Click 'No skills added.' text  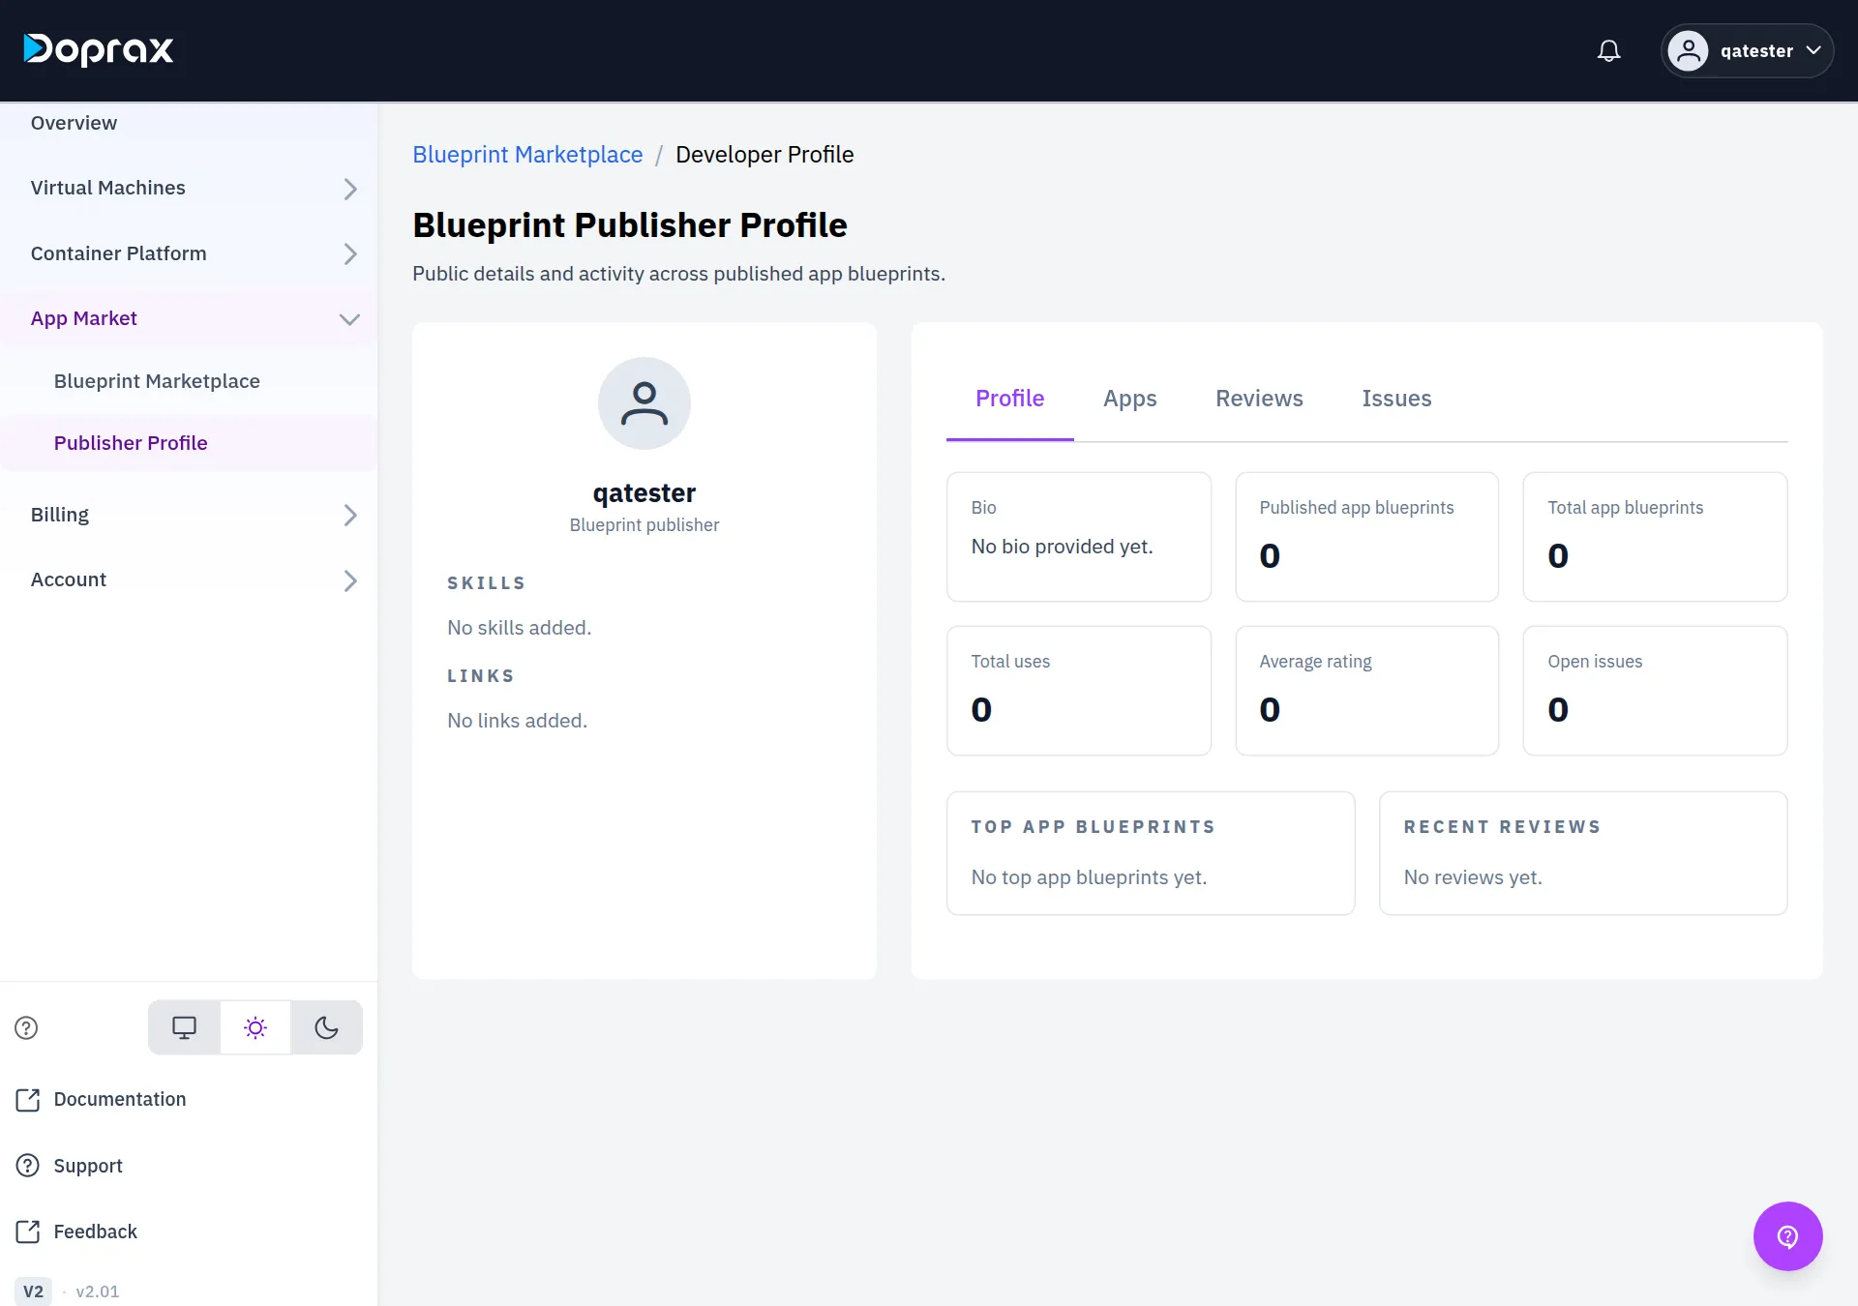(x=519, y=628)
